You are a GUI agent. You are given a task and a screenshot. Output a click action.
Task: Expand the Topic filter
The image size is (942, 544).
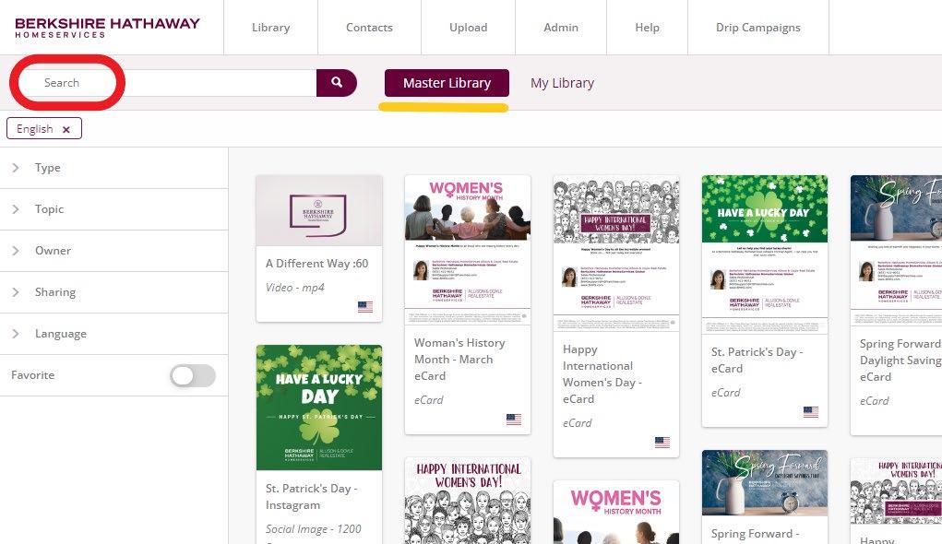click(113, 209)
